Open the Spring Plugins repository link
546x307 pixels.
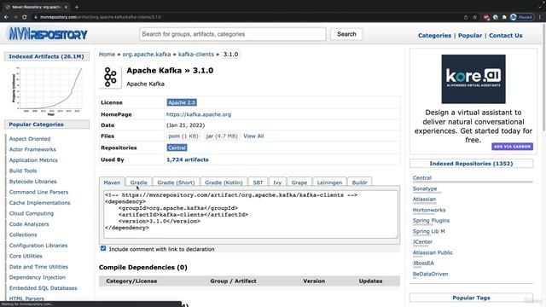[x=431, y=221]
